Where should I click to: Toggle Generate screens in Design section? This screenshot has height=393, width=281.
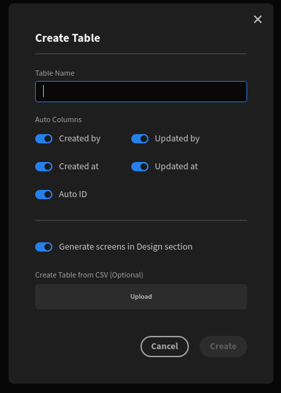coord(44,247)
